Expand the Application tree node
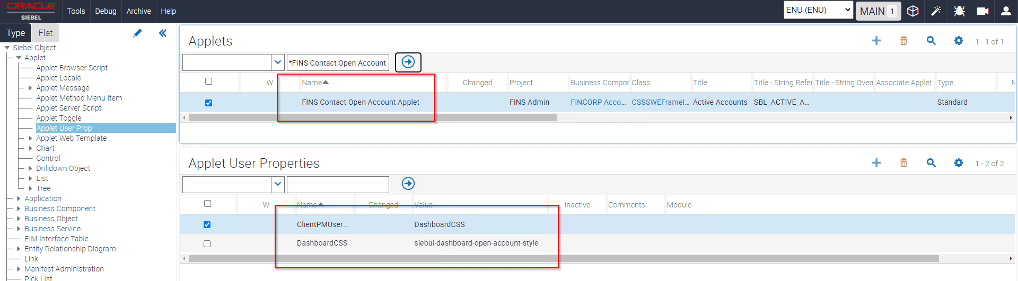 [x=19, y=198]
